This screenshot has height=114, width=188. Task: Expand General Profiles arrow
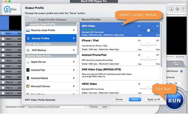pos(74,38)
